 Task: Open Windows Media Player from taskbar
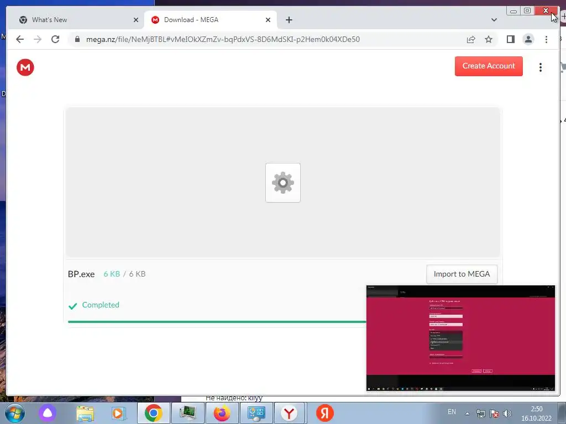pos(118,413)
